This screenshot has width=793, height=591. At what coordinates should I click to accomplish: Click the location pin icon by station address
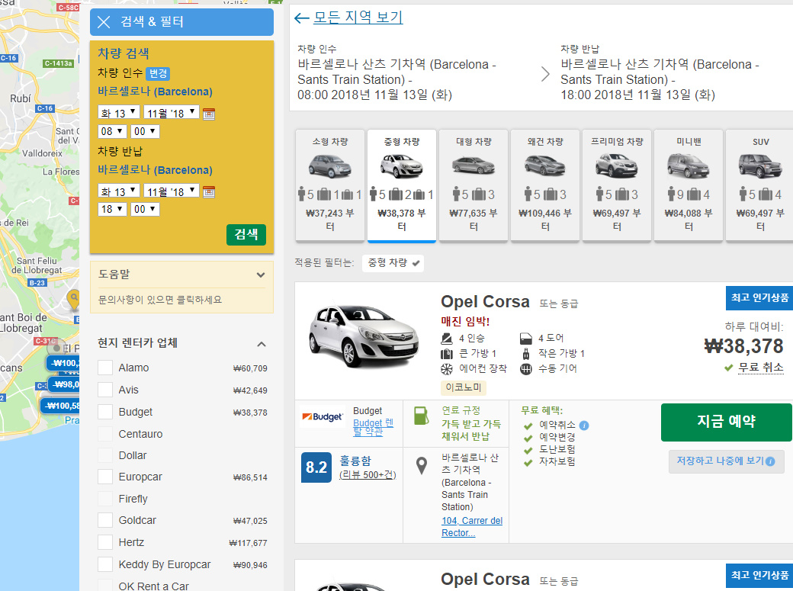point(421,465)
